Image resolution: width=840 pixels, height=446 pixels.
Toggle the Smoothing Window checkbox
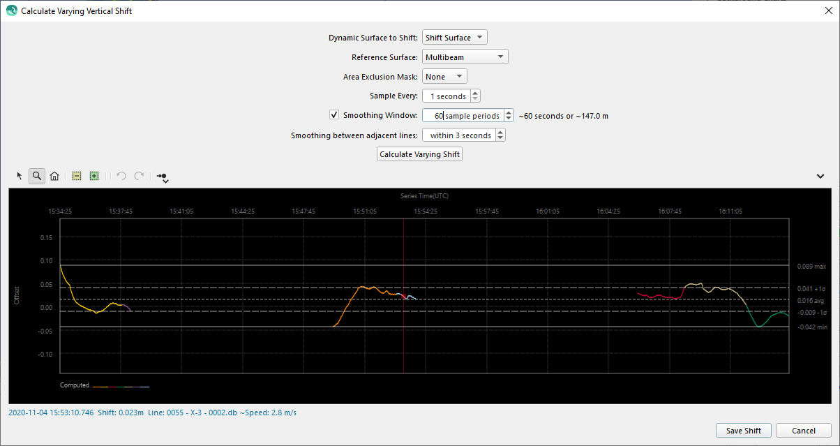(x=334, y=115)
